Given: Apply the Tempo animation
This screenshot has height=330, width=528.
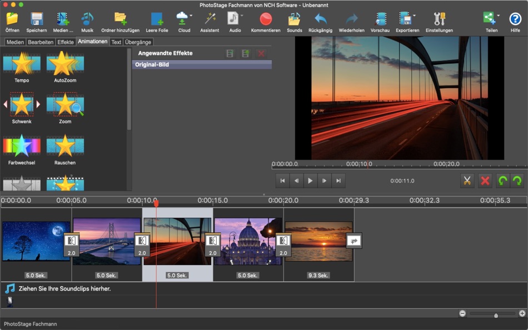Looking at the screenshot, I should (x=22, y=67).
